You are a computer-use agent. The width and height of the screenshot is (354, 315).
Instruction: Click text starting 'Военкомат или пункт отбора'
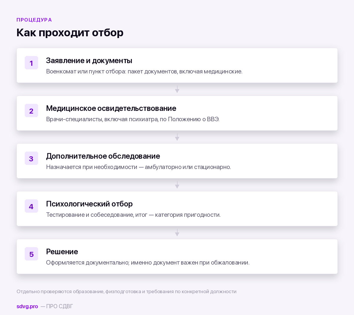tap(144, 71)
